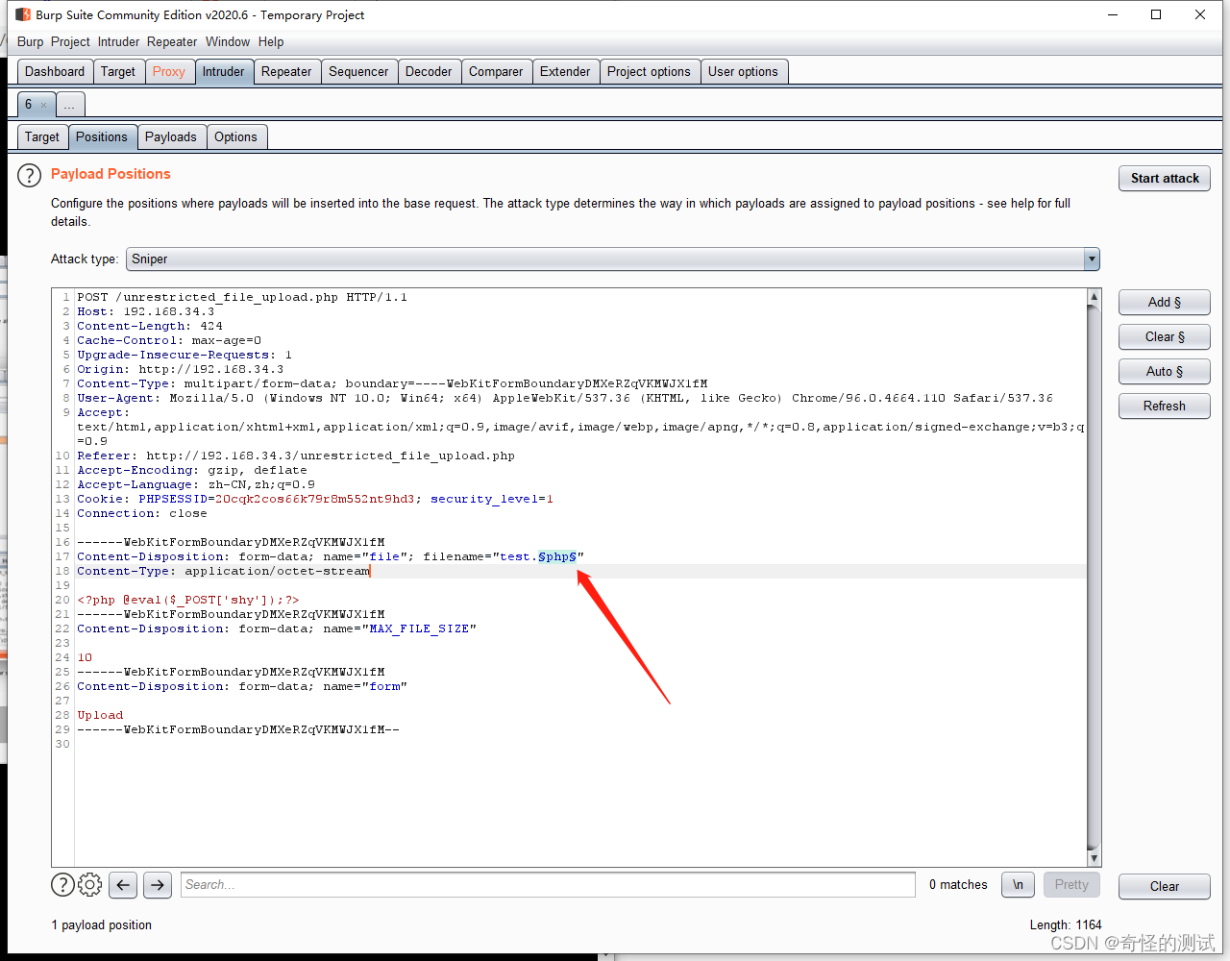Viewport: 1230px width, 961px height.
Task: Click the 'Length: 1164' status text
Action: tap(1066, 925)
